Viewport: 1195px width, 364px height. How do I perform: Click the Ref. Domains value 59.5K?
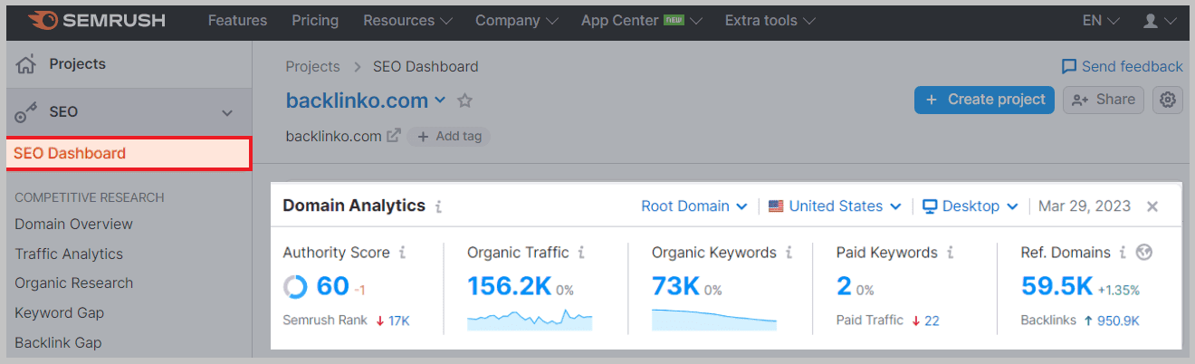pos(1057,286)
